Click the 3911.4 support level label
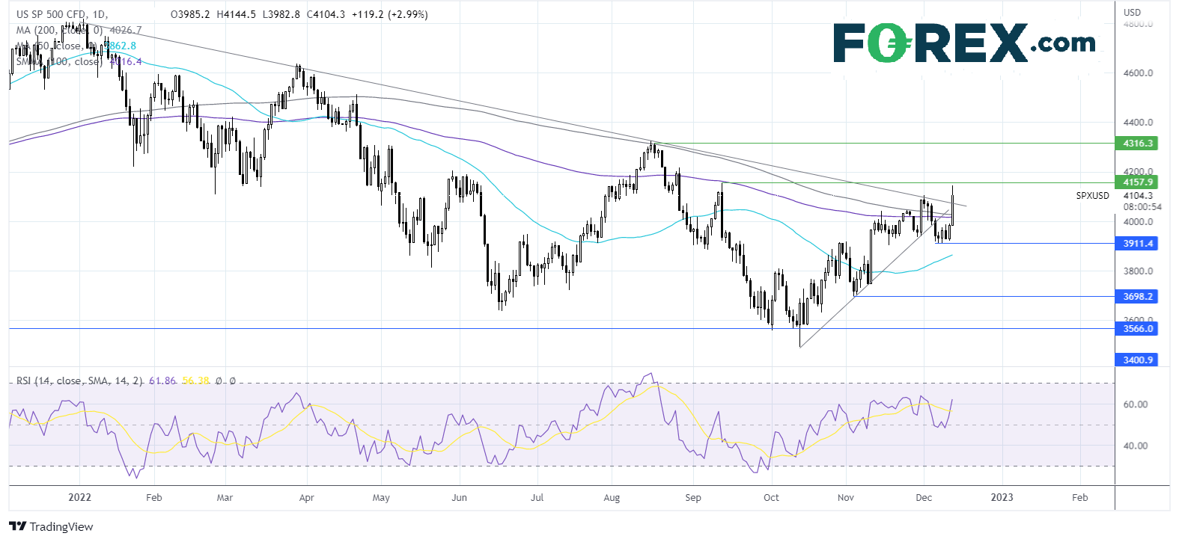 1138,243
